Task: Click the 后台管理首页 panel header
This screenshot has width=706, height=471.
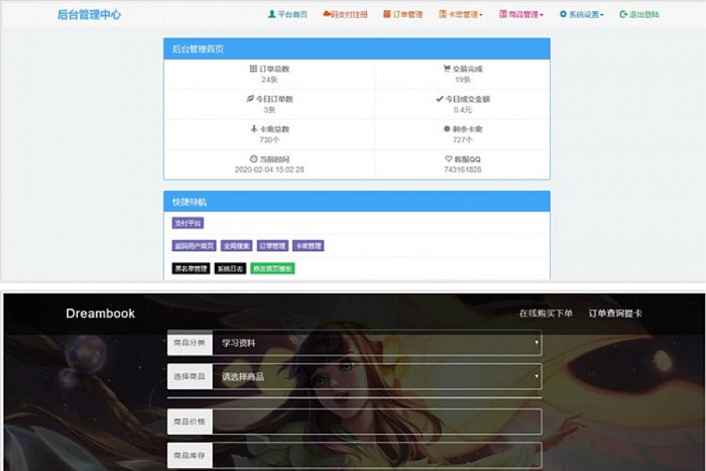Action: 357,49
